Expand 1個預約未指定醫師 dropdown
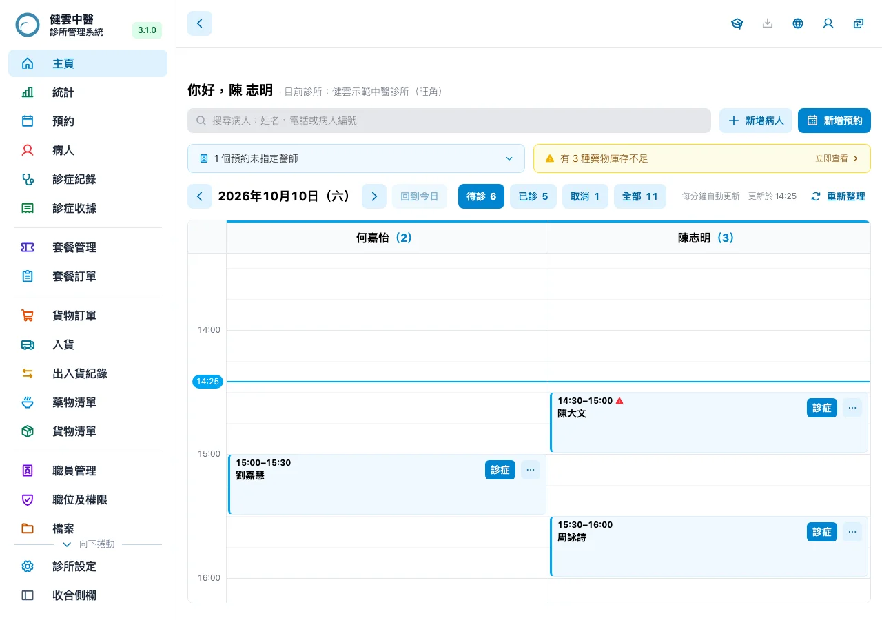882x620 pixels. (356, 158)
